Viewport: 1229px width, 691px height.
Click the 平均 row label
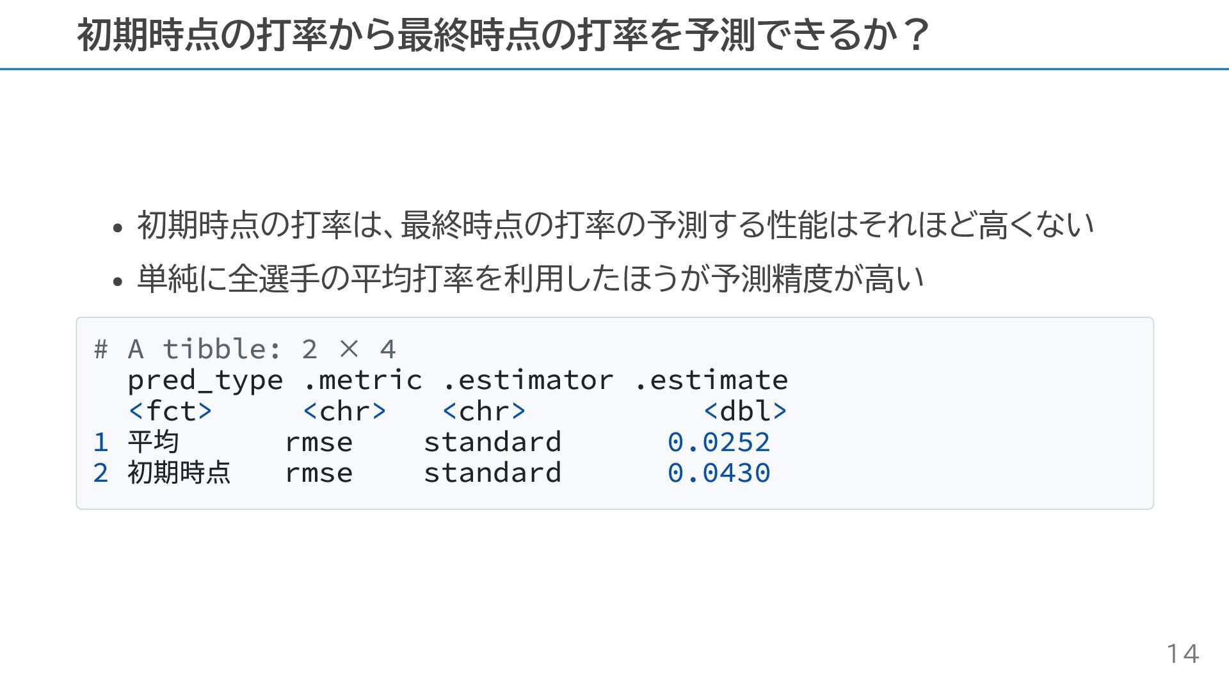(x=153, y=442)
